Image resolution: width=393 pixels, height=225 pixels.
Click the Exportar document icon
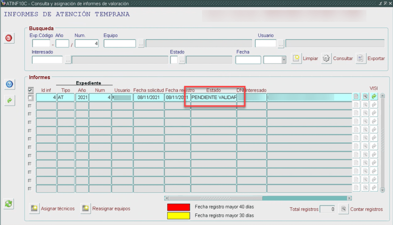(361, 59)
